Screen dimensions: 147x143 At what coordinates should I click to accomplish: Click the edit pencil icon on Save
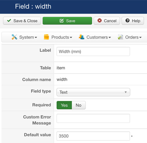coord(62,21)
